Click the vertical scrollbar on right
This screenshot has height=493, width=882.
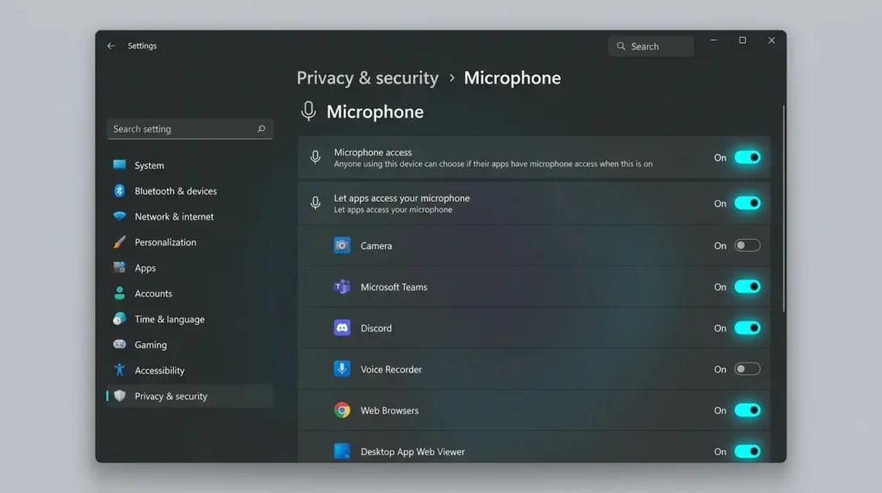pyautogui.click(x=783, y=209)
